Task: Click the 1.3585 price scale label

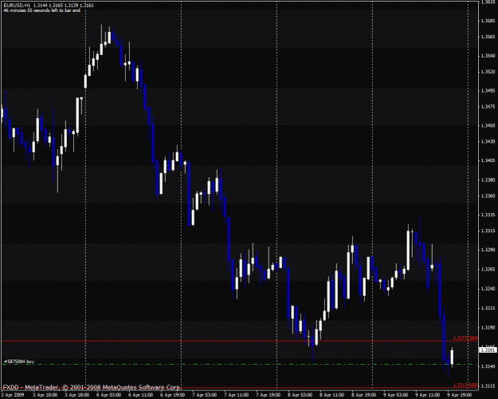Action: pos(488,21)
